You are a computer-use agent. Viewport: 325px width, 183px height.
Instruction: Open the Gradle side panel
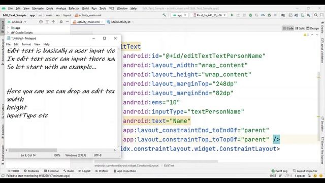click(322, 27)
